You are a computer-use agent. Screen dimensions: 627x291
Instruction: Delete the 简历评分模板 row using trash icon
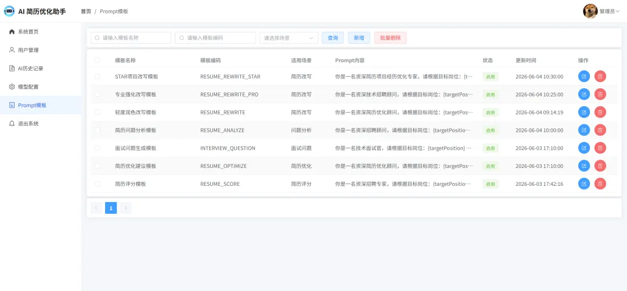600,184
